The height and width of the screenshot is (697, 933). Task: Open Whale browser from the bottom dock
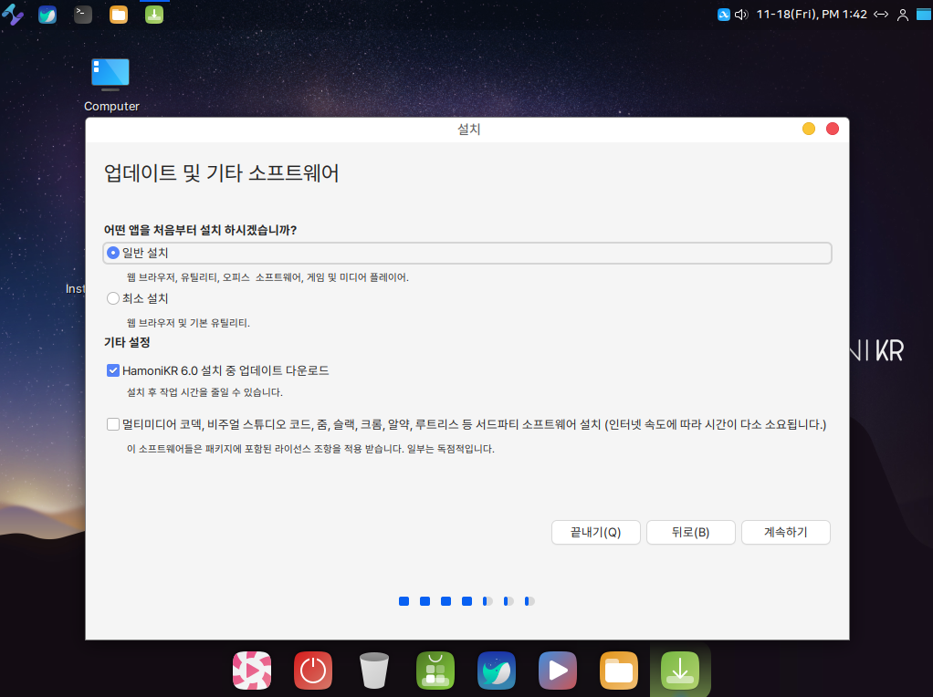click(497, 671)
